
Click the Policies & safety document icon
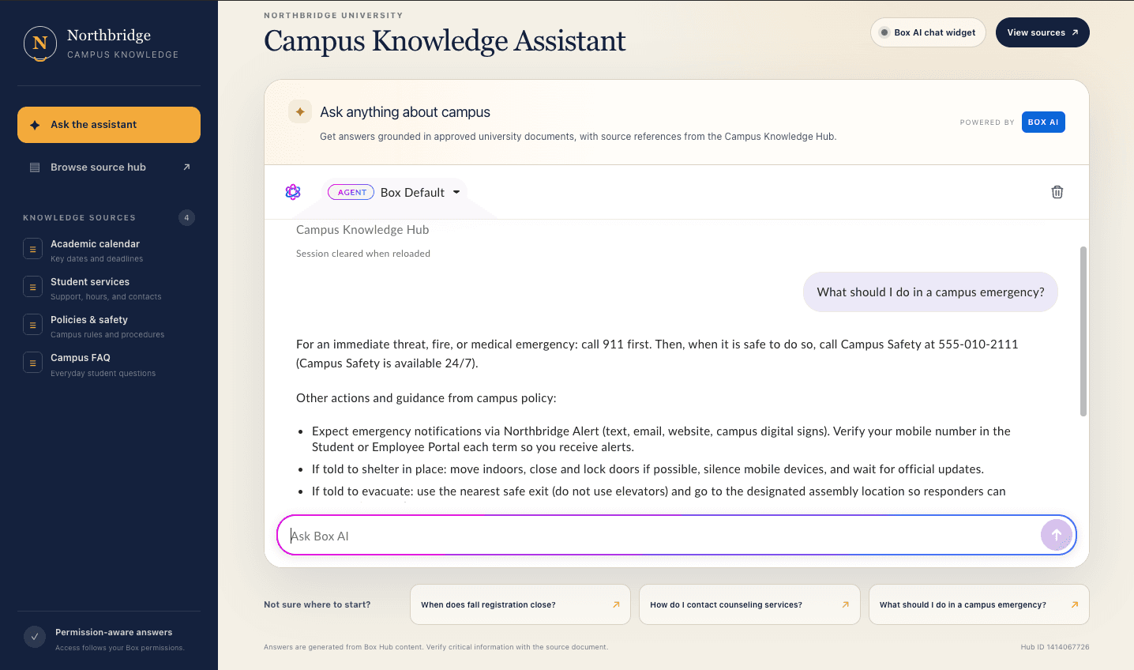pyautogui.click(x=32, y=326)
